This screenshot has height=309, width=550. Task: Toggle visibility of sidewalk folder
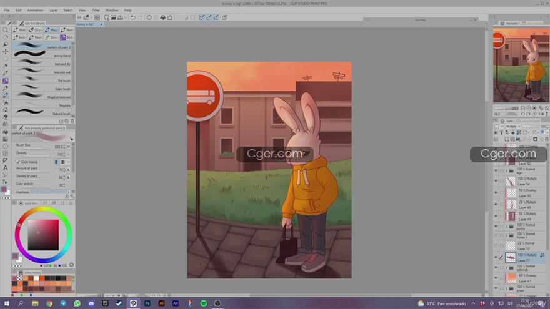coord(496,268)
